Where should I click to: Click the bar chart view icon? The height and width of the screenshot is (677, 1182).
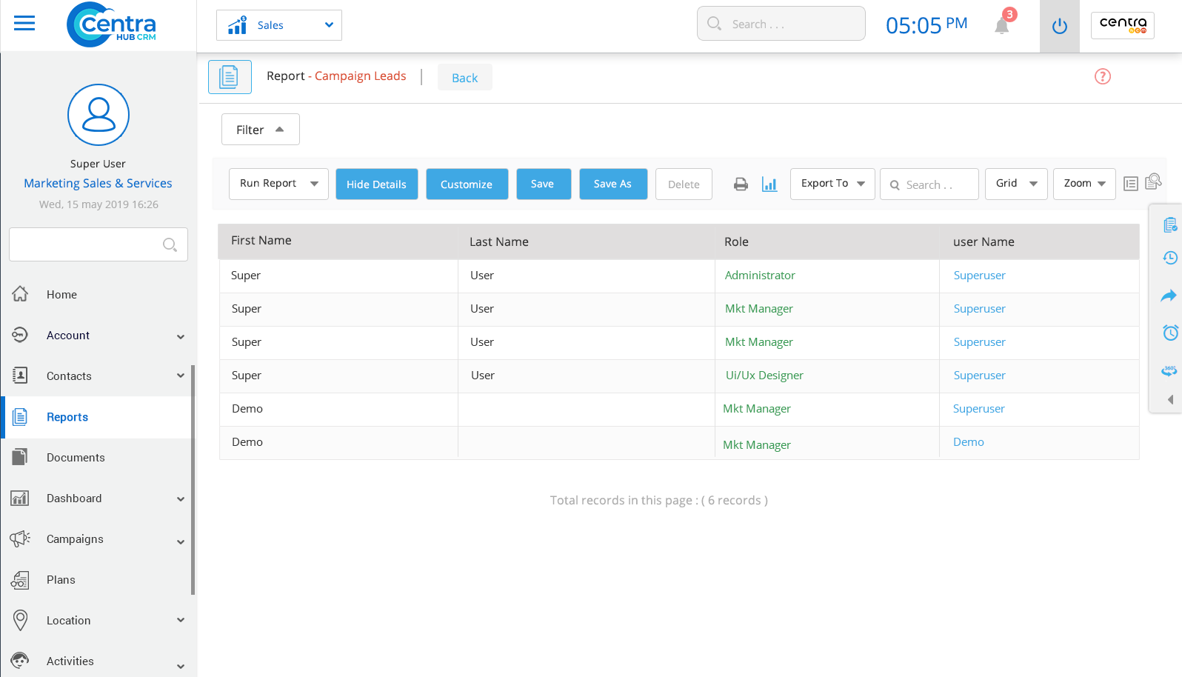coord(769,184)
